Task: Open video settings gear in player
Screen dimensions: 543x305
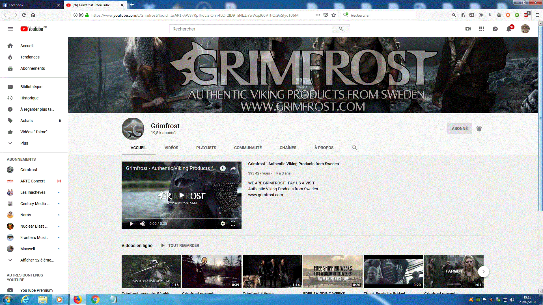Action: click(223, 224)
